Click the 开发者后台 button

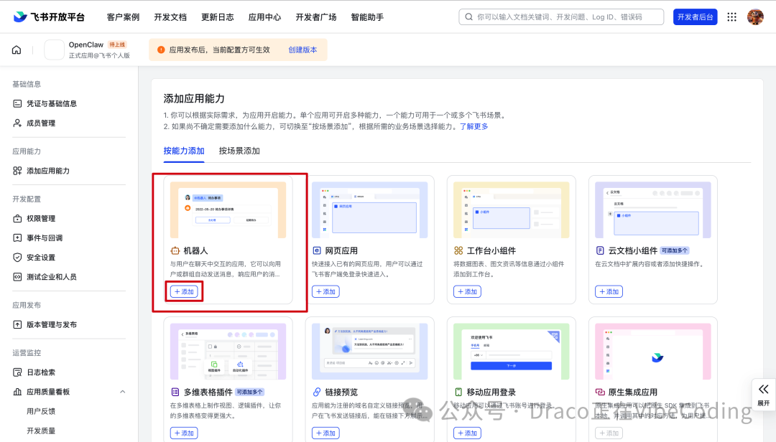[x=695, y=16]
